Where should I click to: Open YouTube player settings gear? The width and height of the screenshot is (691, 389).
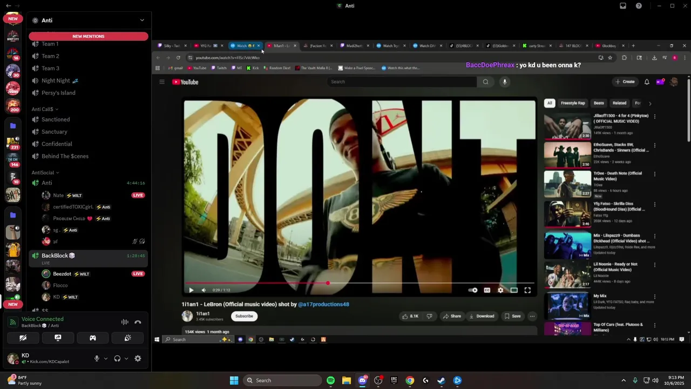point(500,290)
